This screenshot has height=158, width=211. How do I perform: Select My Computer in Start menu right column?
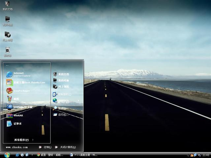[63, 80]
